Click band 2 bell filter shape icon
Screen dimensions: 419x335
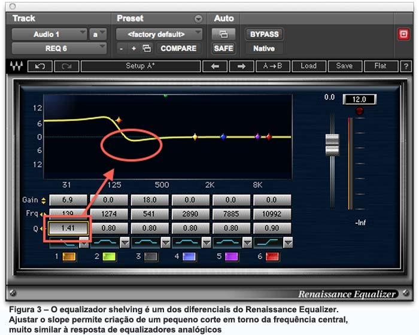coord(105,242)
